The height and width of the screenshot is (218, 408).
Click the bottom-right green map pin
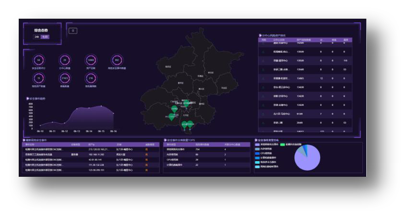click(191, 125)
